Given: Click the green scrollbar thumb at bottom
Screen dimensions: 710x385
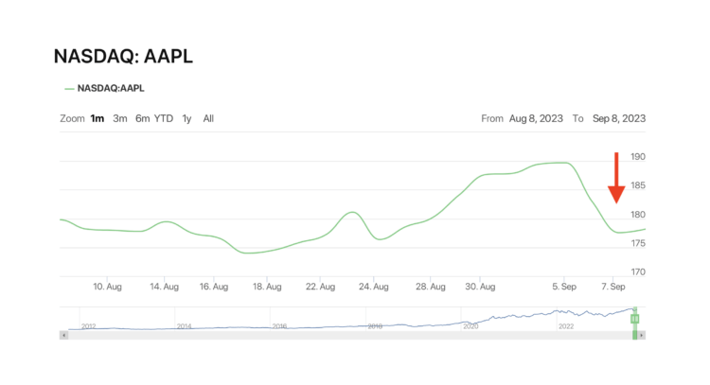Looking at the screenshot, I should (x=635, y=335).
